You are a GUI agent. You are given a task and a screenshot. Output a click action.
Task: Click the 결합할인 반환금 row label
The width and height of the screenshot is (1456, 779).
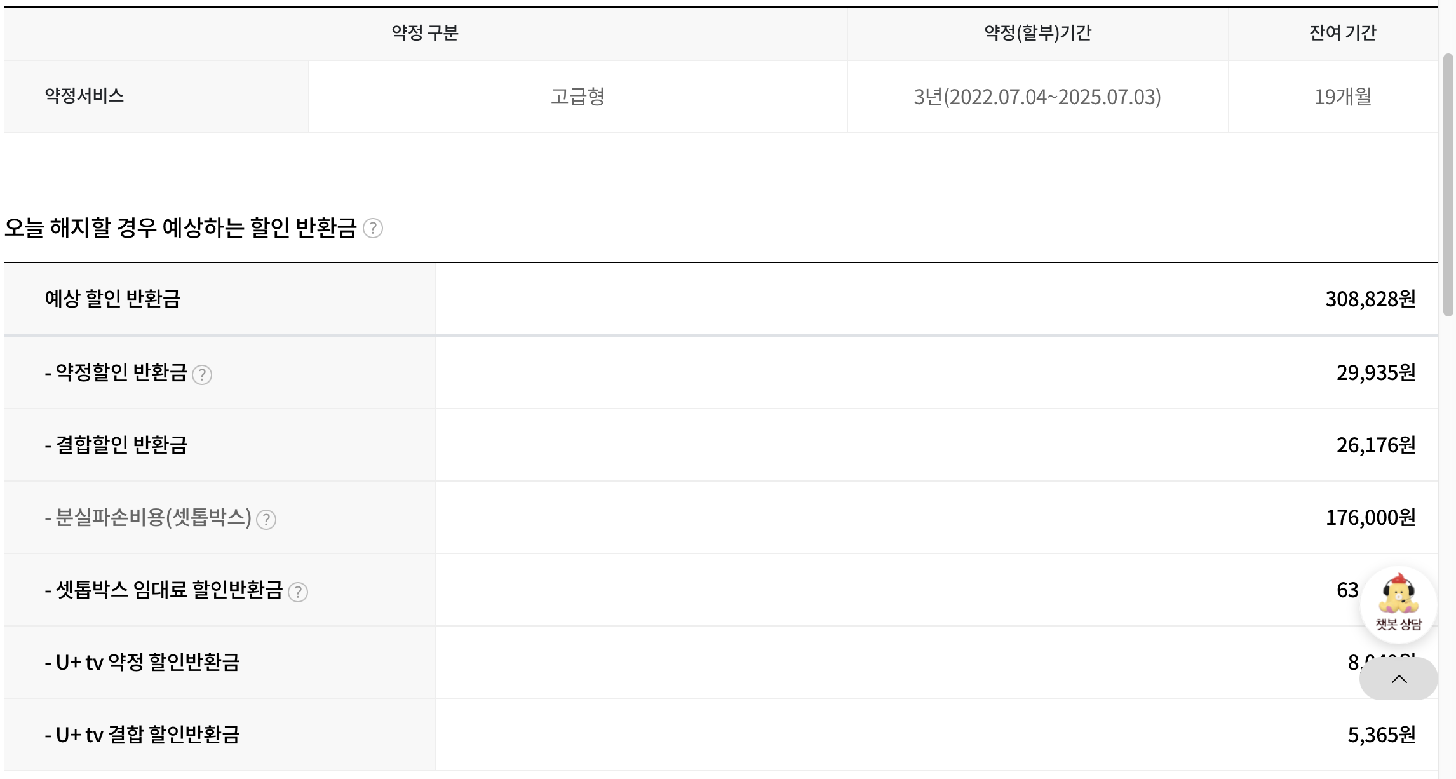(116, 445)
